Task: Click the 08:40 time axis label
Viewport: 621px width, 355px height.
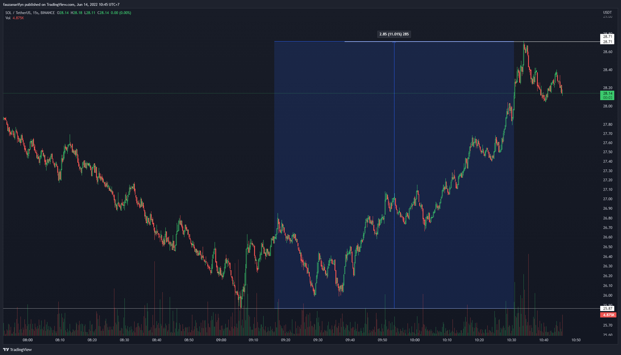Action: point(157,340)
